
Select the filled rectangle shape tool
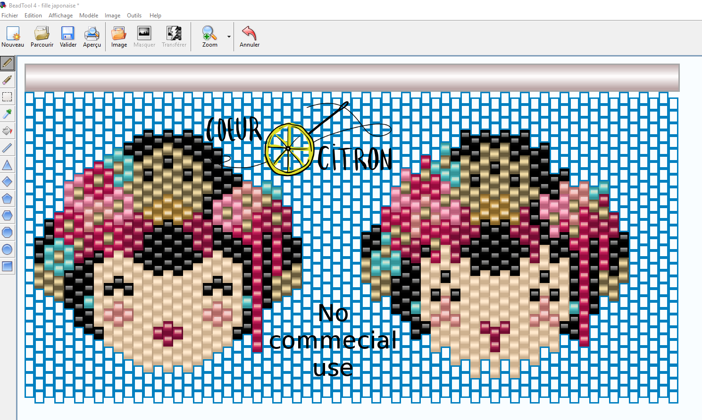[x=7, y=267]
